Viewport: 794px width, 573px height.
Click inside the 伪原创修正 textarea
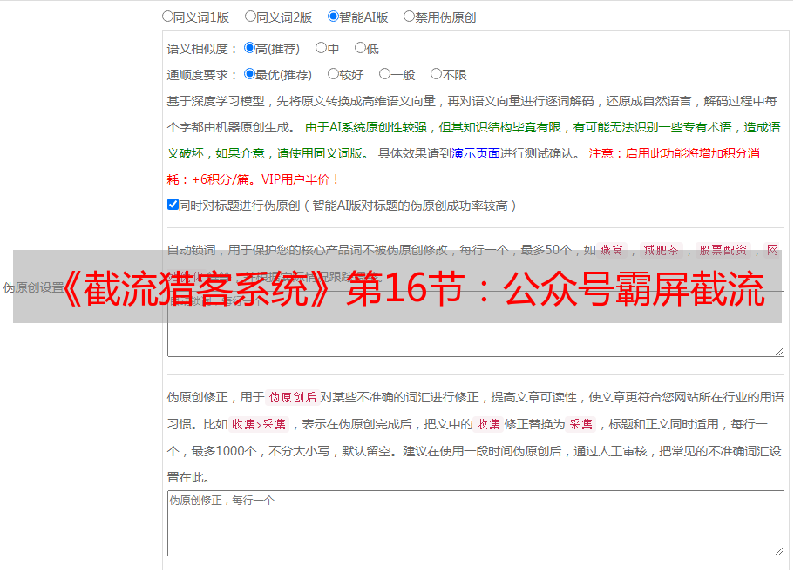pos(476,523)
